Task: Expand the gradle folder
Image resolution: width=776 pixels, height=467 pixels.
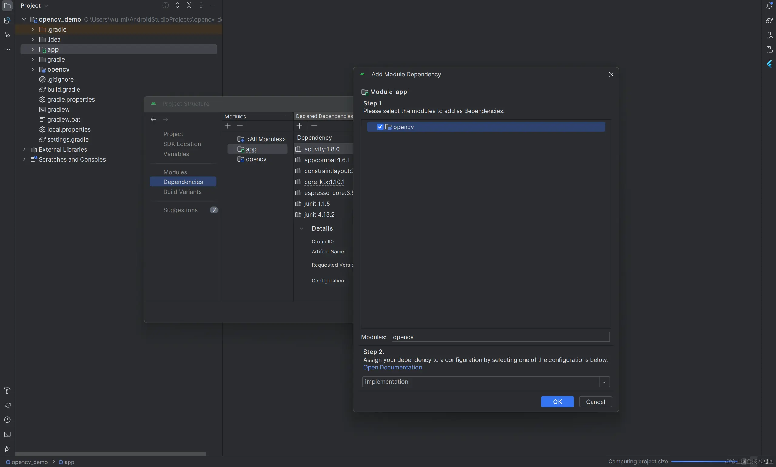Action: pos(32,59)
